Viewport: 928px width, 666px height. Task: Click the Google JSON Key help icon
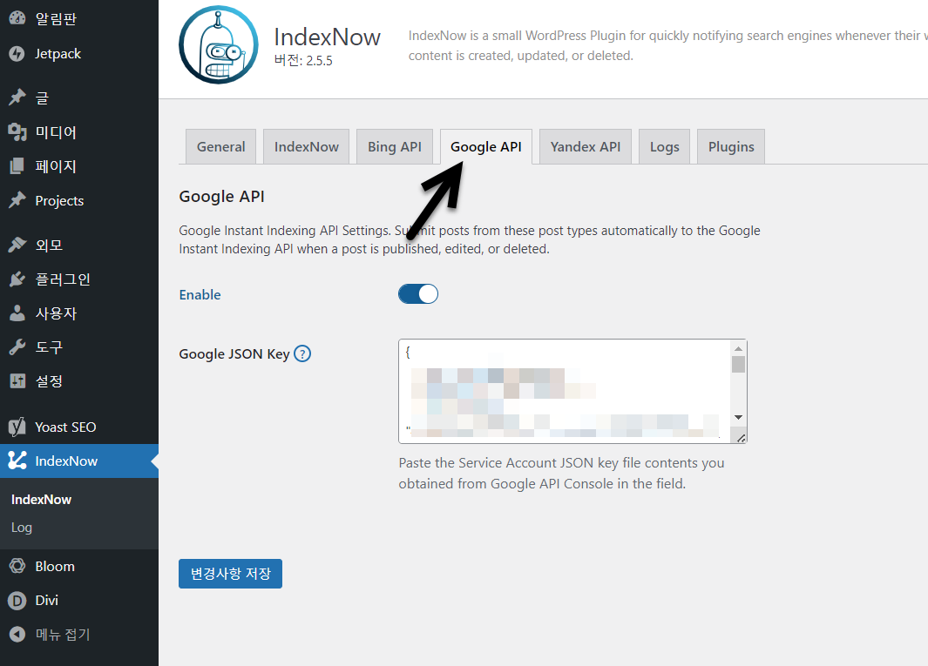302,353
